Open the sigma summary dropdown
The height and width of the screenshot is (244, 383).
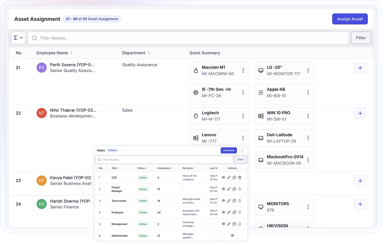pos(18,37)
